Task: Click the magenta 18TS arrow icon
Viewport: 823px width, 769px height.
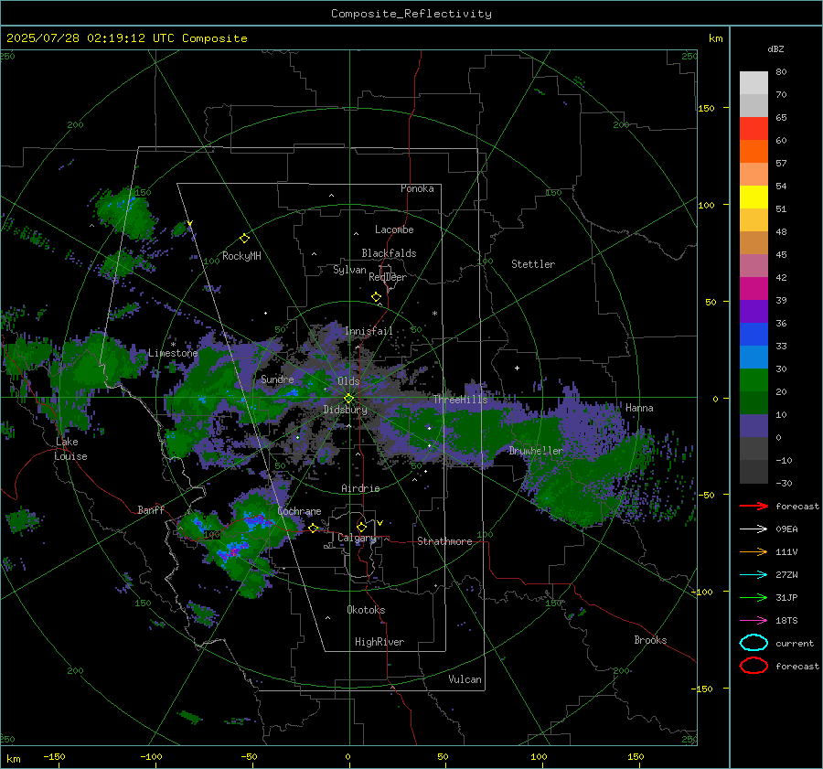Action: tap(754, 621)
